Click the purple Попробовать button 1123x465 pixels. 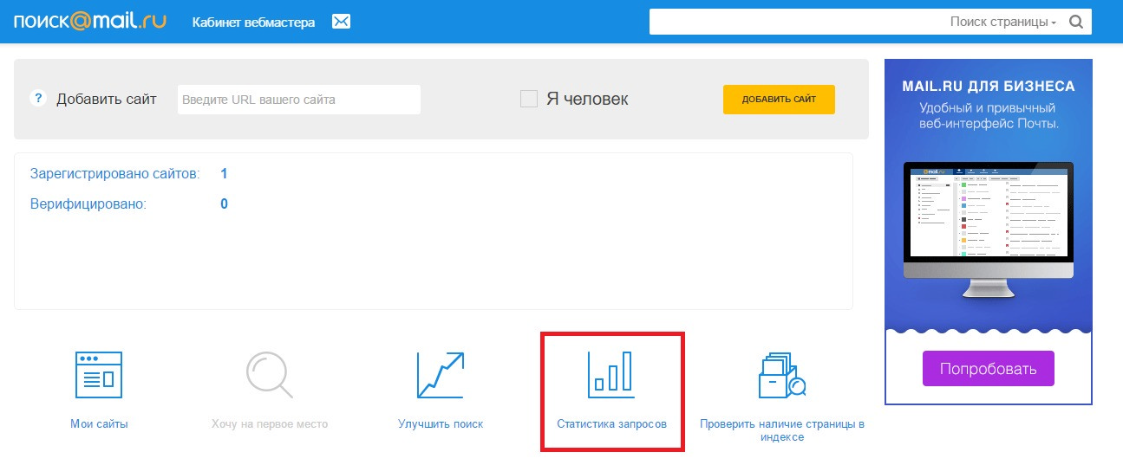pos(988,369)
